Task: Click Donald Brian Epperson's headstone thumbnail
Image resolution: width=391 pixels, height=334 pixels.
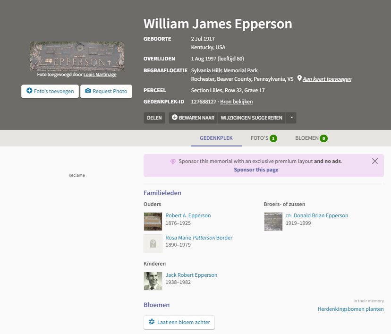Action: pos(273,221)
